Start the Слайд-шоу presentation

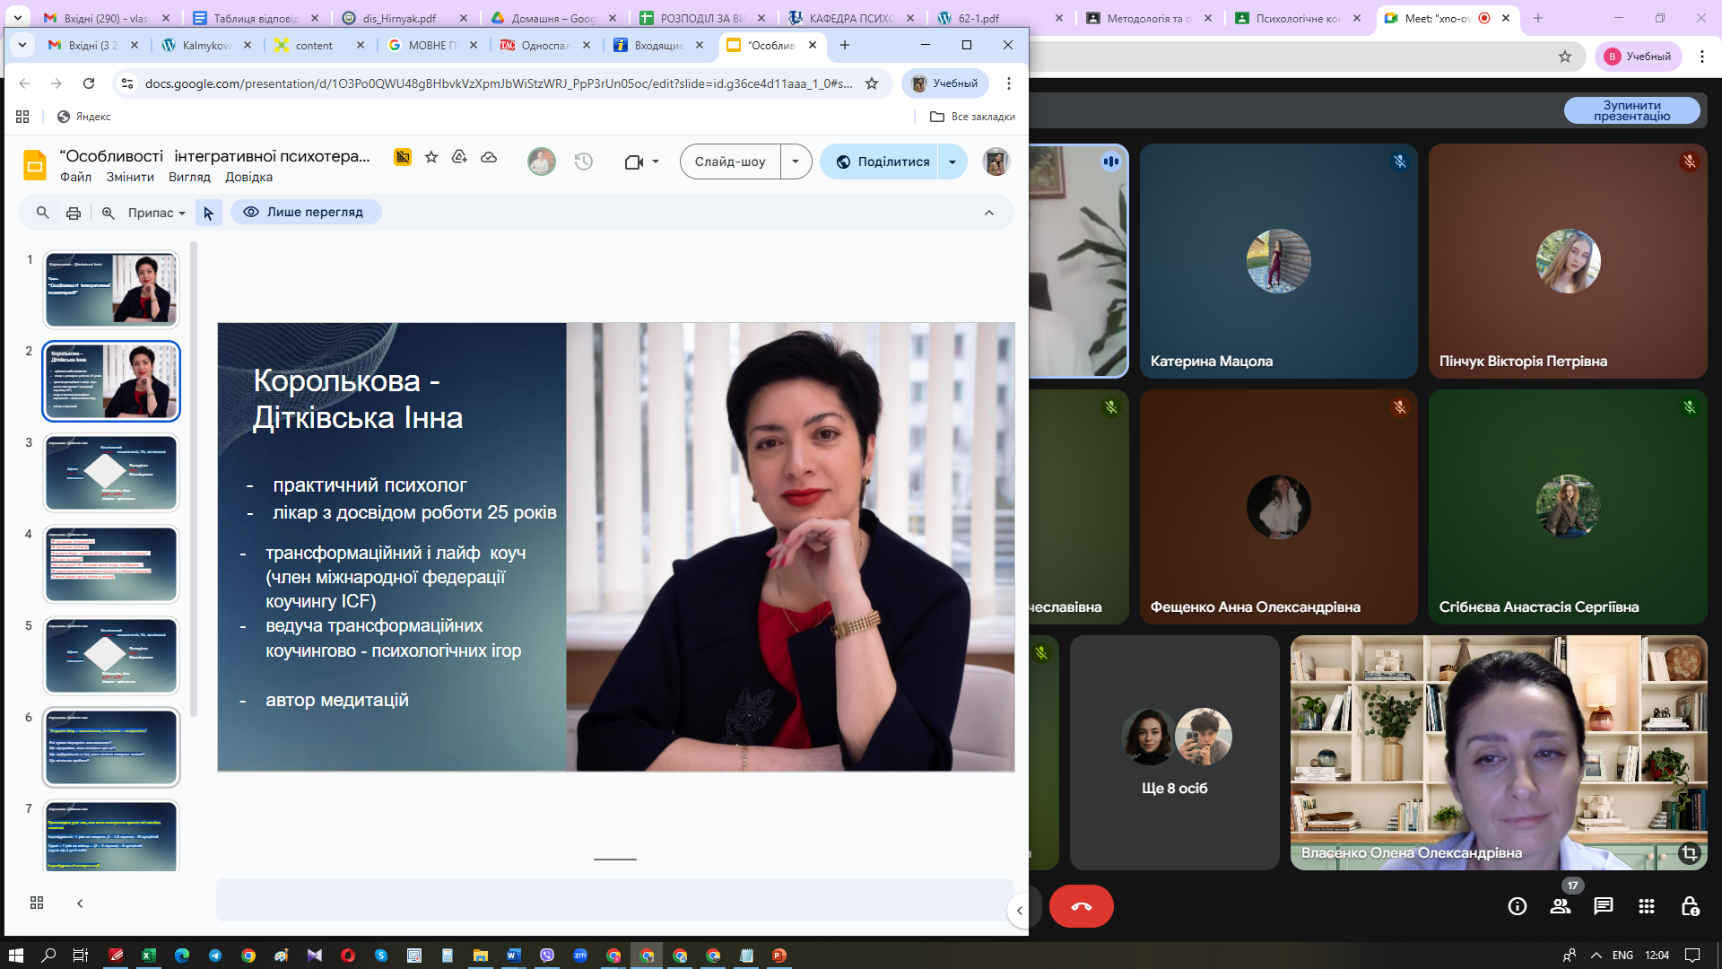click(x=730, y=161)
